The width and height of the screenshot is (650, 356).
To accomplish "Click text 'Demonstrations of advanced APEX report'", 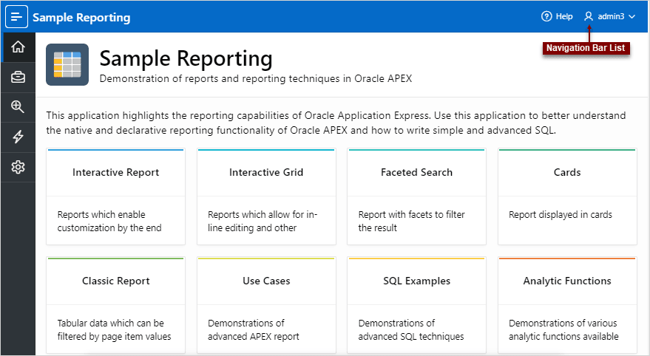I will (254, 329).
